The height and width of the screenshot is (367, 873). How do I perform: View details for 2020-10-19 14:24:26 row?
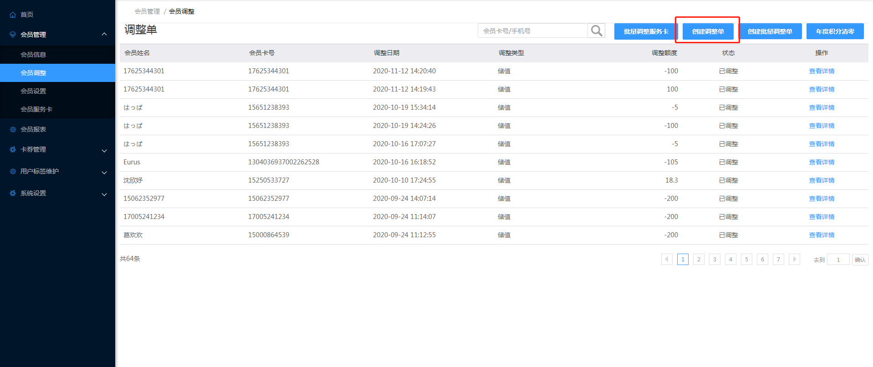coord(822,126)
